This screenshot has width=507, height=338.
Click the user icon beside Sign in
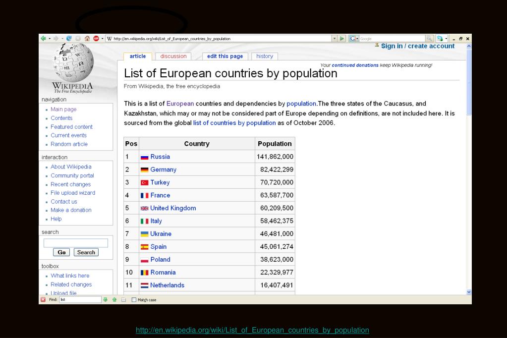tap(377, 45)
